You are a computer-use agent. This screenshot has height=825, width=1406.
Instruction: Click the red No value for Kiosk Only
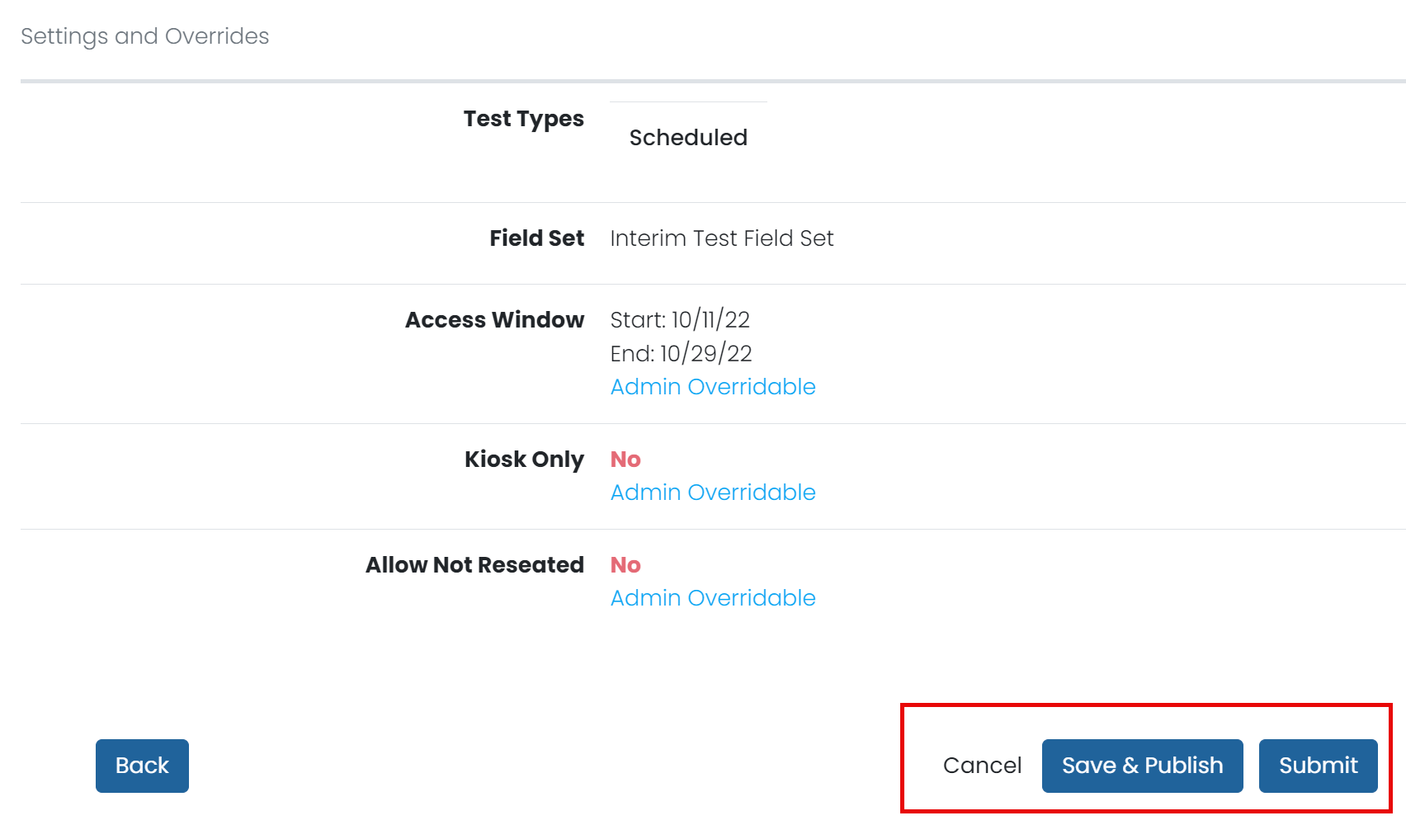tap(625, 460)
